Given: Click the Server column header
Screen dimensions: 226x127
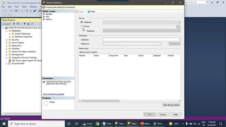Looking at the screenshot, I should tap(141, 56).
